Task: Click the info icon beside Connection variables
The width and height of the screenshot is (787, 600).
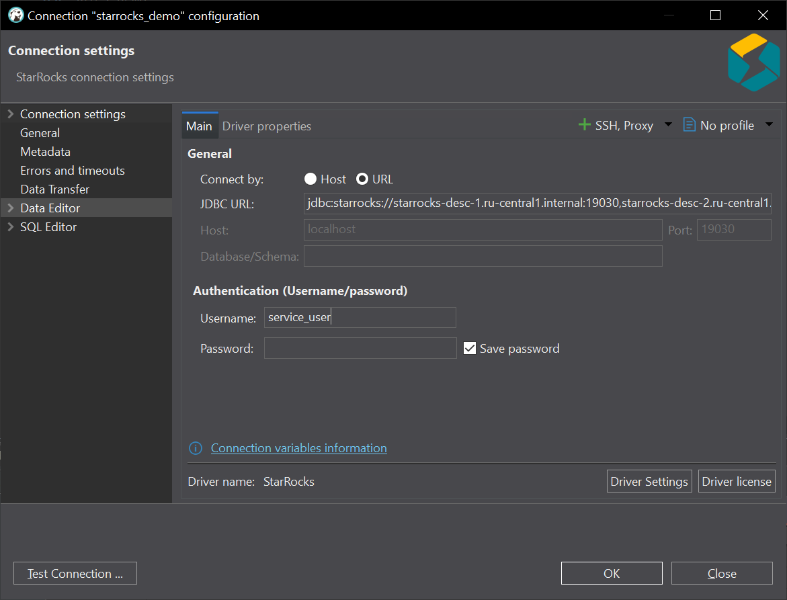Action: point(196,448)
